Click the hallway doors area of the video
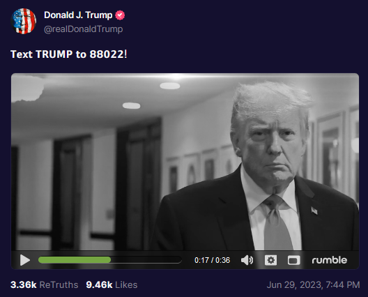The image size is (368, 297). coord(89,188)
